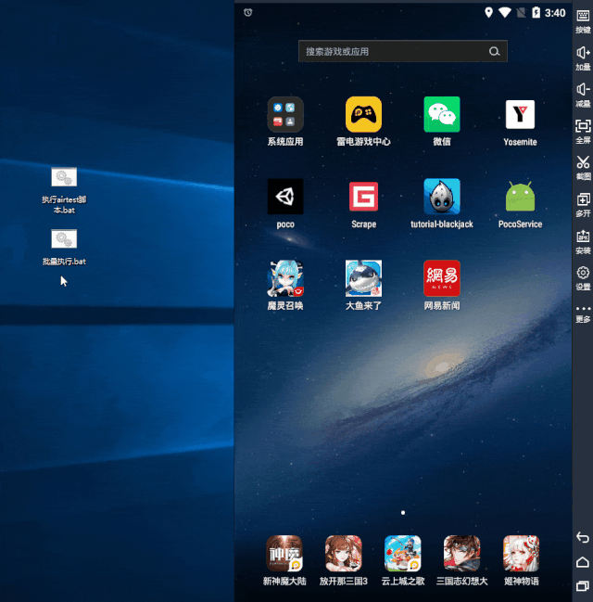Launch the Scrape app
This screenshot has height=602, width=593.
click(x=363, y=197)
